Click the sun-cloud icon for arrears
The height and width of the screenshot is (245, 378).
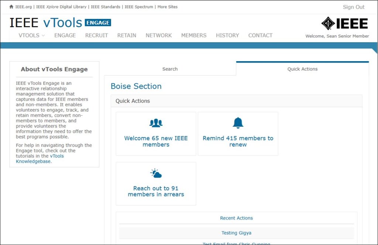pyautogui.click(x=156, y=173)
